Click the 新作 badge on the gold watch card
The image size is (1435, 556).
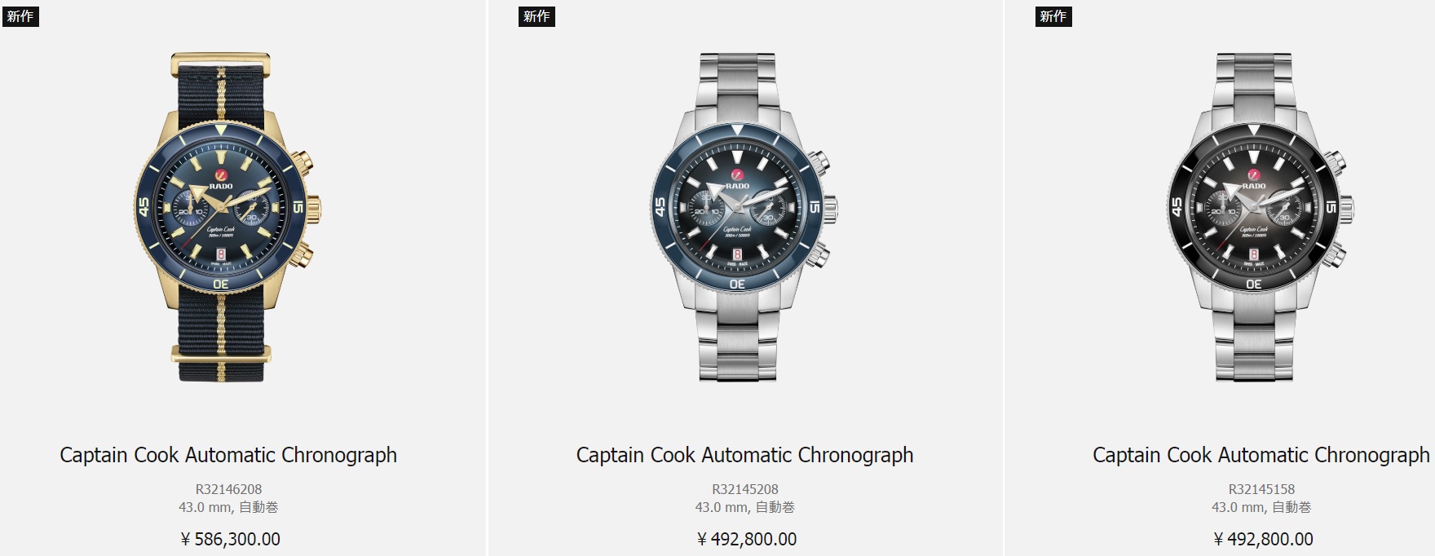tap(20, 16)
